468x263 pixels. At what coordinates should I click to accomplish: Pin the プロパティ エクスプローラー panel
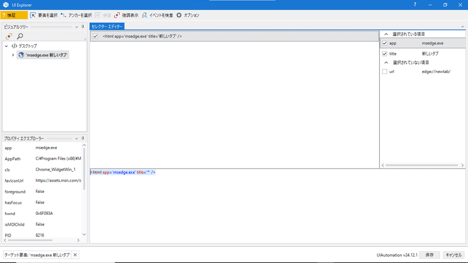[83, 138]
